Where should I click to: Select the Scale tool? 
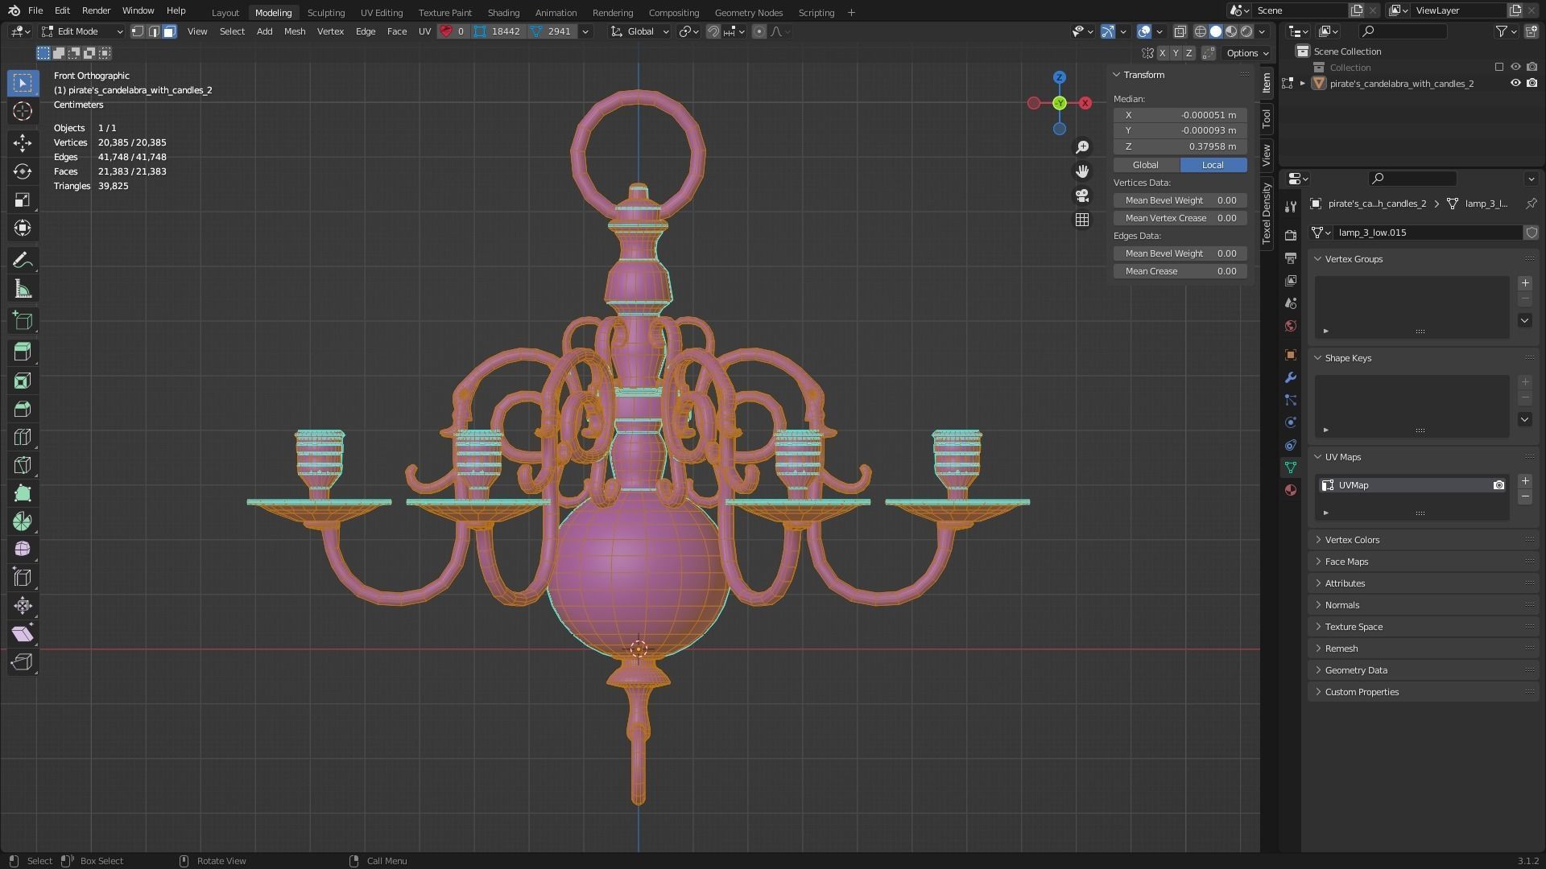coord(23,200)
